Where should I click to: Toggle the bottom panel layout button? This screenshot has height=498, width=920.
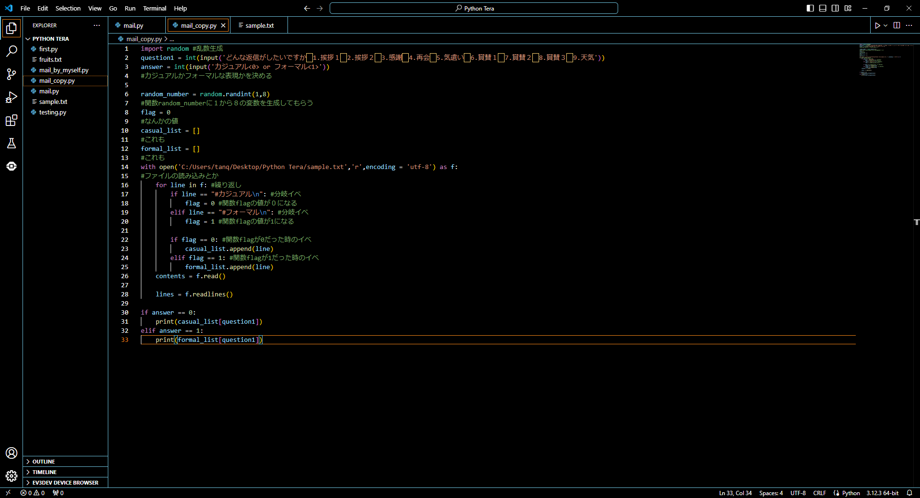point(823,8)
